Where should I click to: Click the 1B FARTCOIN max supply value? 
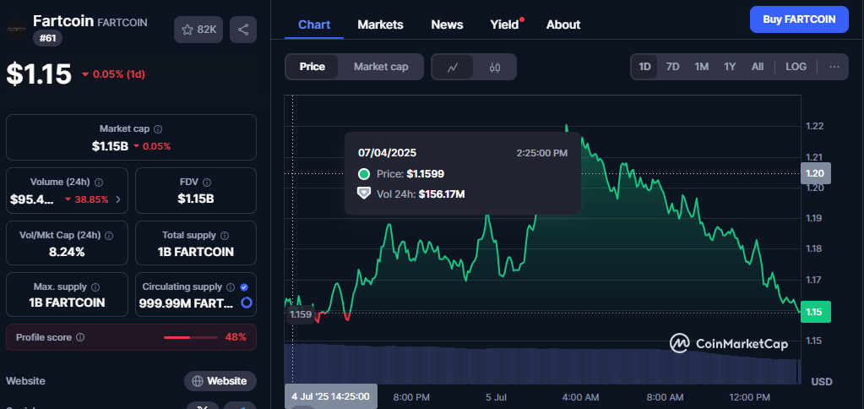(x=67, y=303)
